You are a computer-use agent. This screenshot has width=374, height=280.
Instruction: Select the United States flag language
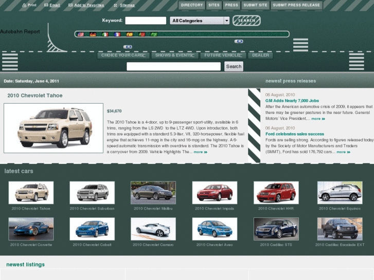[x=81, y=34]
